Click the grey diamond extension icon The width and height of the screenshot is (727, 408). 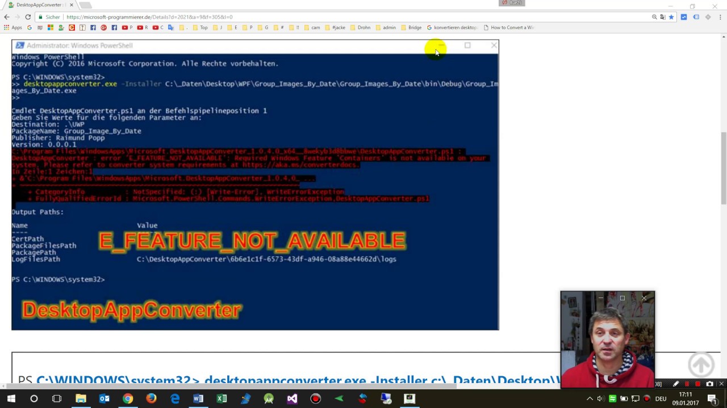(x=708, y=17)
